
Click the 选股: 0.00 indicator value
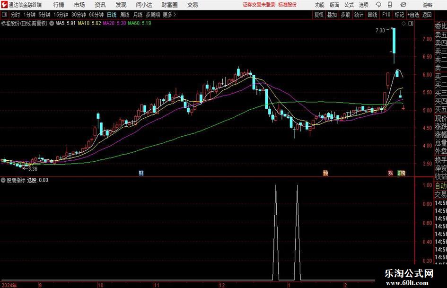pyautogui.click(x=38, y=180)
